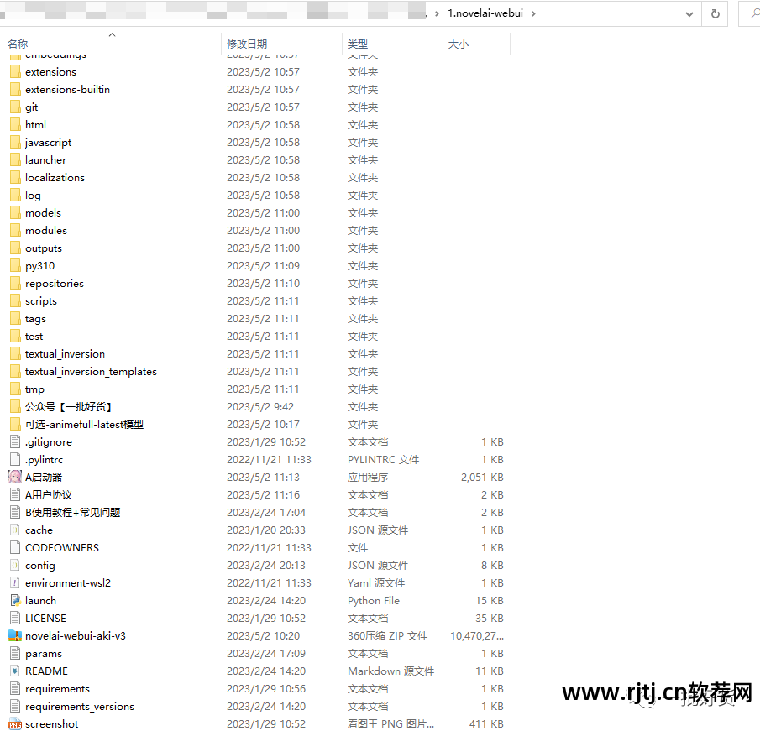The image size is (760, 731).
Task: Select the 可选-animefull-latest模型 folder name
Action: click(84, 425)
